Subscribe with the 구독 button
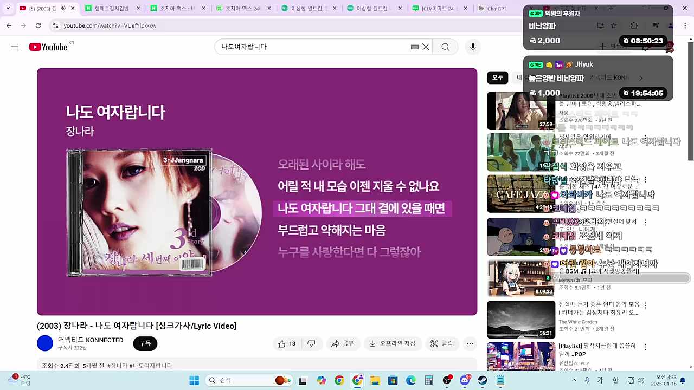Viewport: 694px width, 390px height. pos(145,343)
